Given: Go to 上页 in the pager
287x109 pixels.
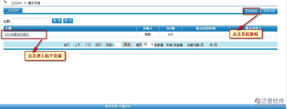Looking at the screenshot, I should pyautogui.click(x=77, y=45).
